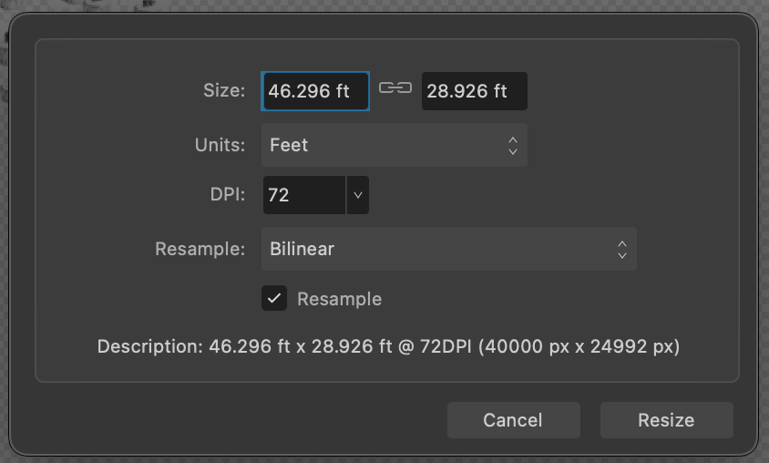Click the Resample checkbox label text
Screen dimensions: 769x463
coord(339,299)
